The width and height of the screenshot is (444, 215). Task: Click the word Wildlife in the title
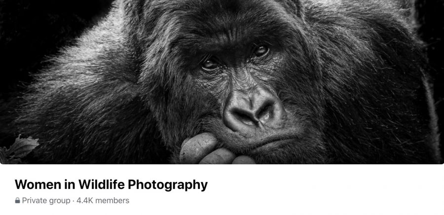point(101,184)
